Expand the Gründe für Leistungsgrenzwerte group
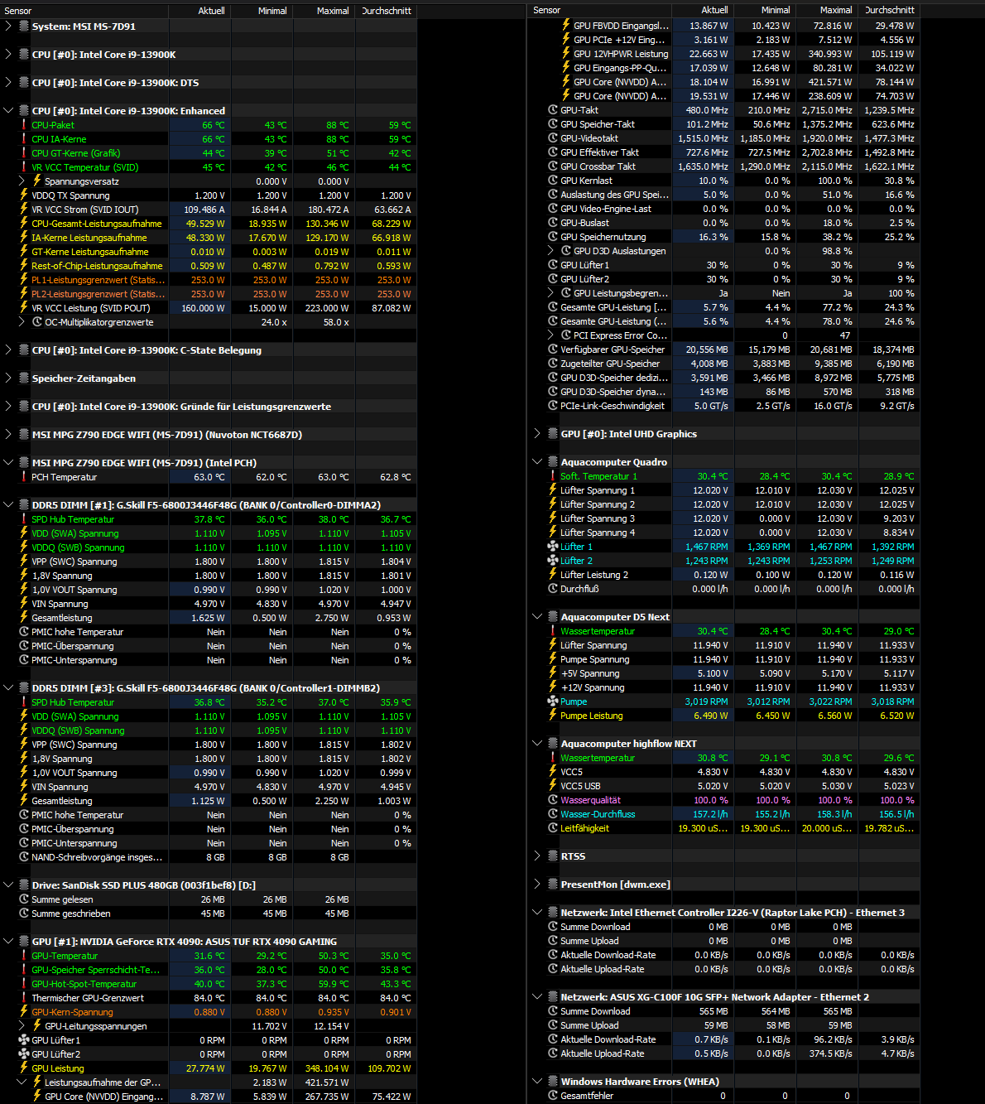985x1104 pixels. (x=8, y=407)
